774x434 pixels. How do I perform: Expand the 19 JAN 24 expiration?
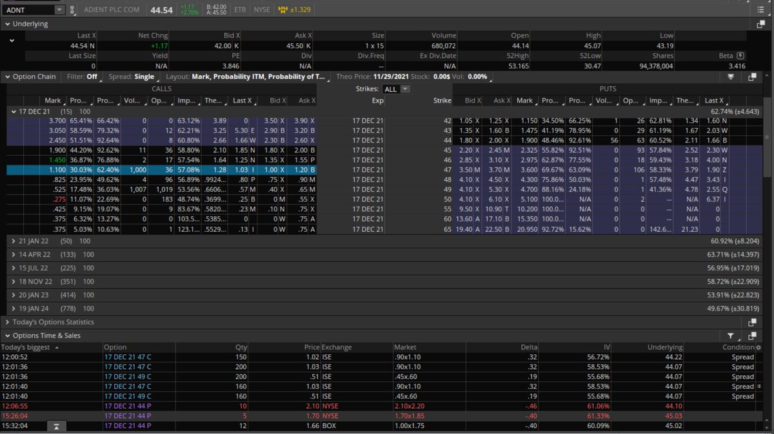[x=14, y=308]
